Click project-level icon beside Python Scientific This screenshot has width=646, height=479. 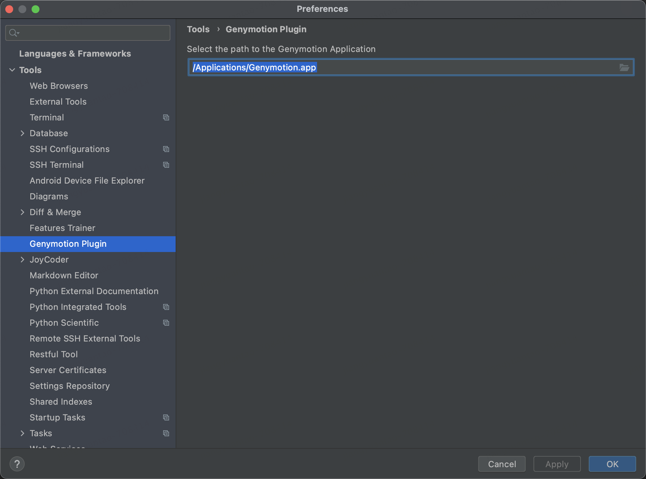pos(166,323)
